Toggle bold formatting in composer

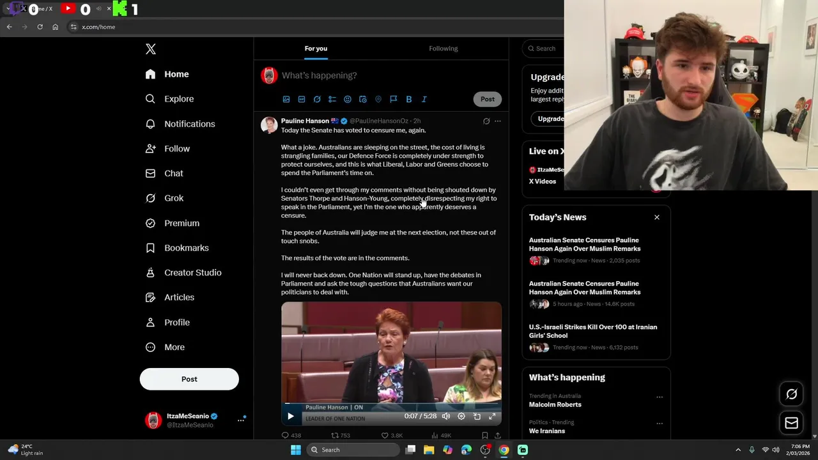409,100
